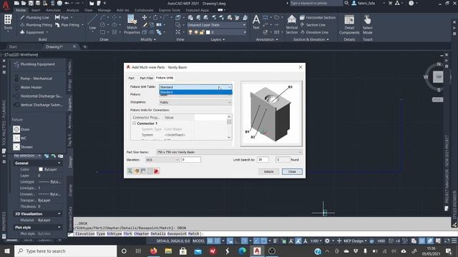Select the Elevation Line tool
Viewport: 458px width, 257px height.
314,32
